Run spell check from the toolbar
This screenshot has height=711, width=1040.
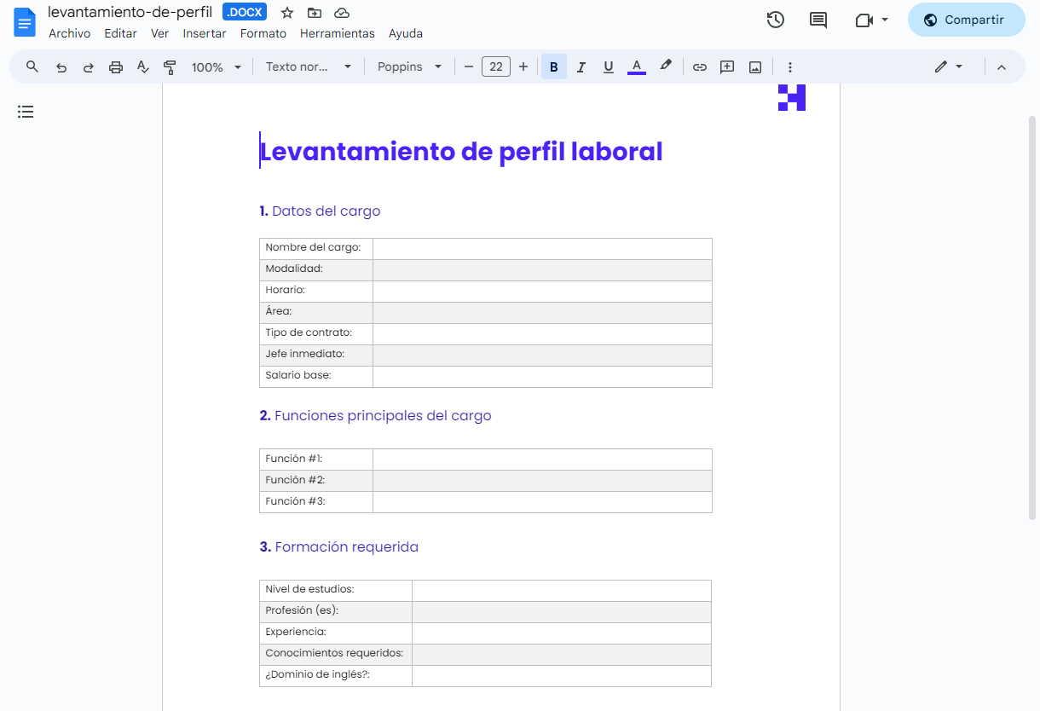142,66
